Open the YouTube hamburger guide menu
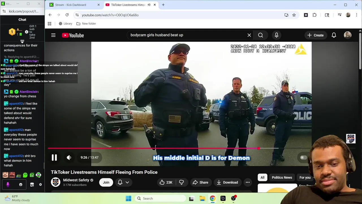Image resolution: width=362 pixels, height=204 pixels. [53, 35]
